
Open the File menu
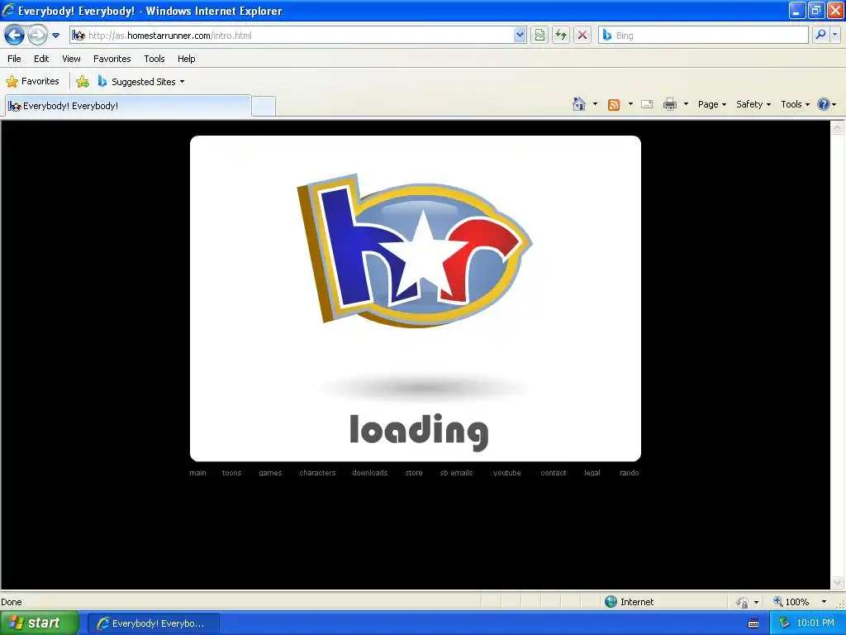point(14,59)
